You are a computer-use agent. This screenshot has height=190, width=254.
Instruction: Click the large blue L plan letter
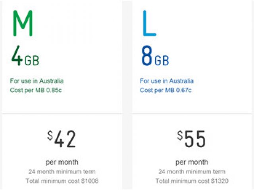point(149,23)
